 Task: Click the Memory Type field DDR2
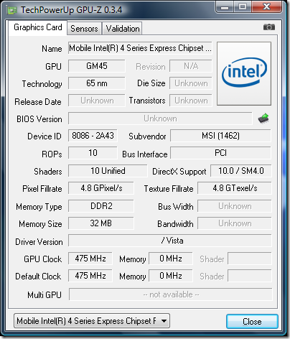click(x=101, y=206)
